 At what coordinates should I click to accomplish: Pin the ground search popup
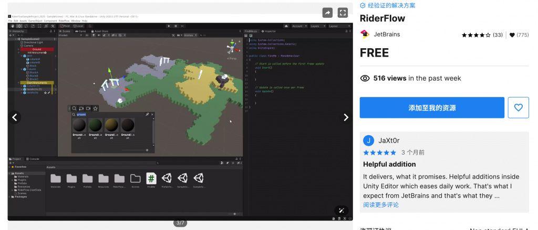coord(147,115)
